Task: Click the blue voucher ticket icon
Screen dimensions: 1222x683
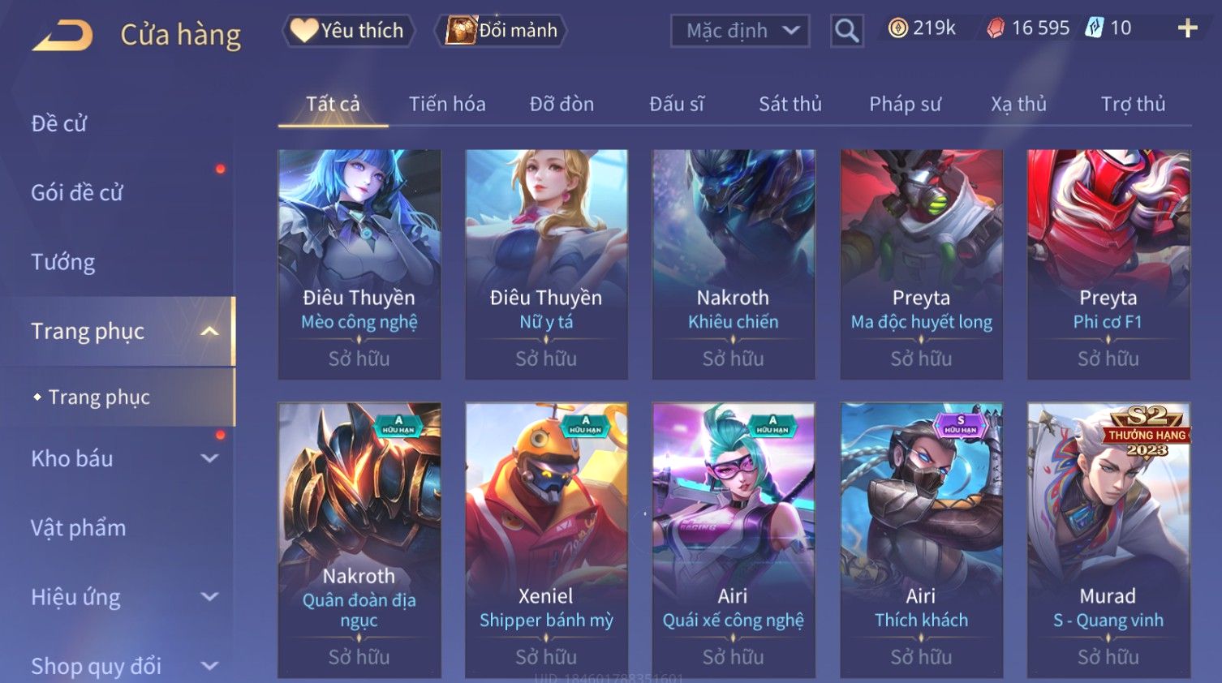Action: tap(1095, 28)
